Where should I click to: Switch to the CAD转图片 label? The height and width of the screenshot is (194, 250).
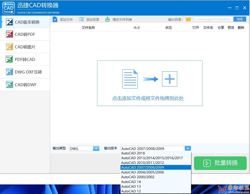[x=25, y=47]
